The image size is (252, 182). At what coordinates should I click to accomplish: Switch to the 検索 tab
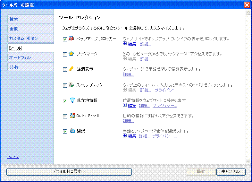30,19
